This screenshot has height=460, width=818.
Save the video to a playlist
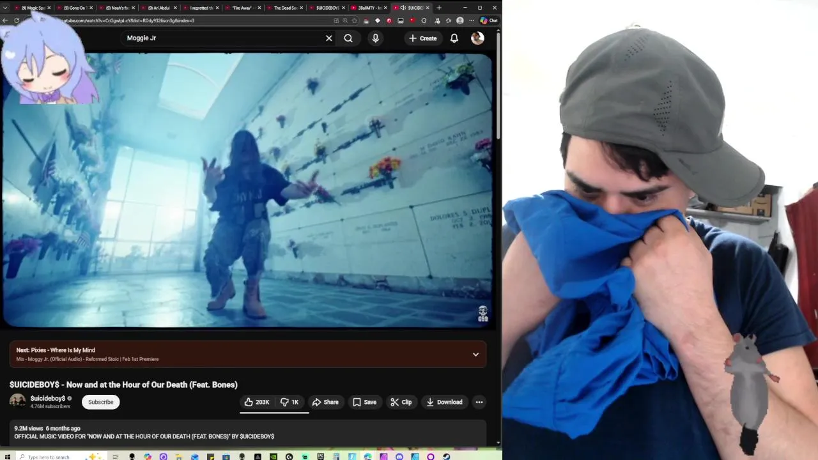pyautogui.click(x=364, y=402)
